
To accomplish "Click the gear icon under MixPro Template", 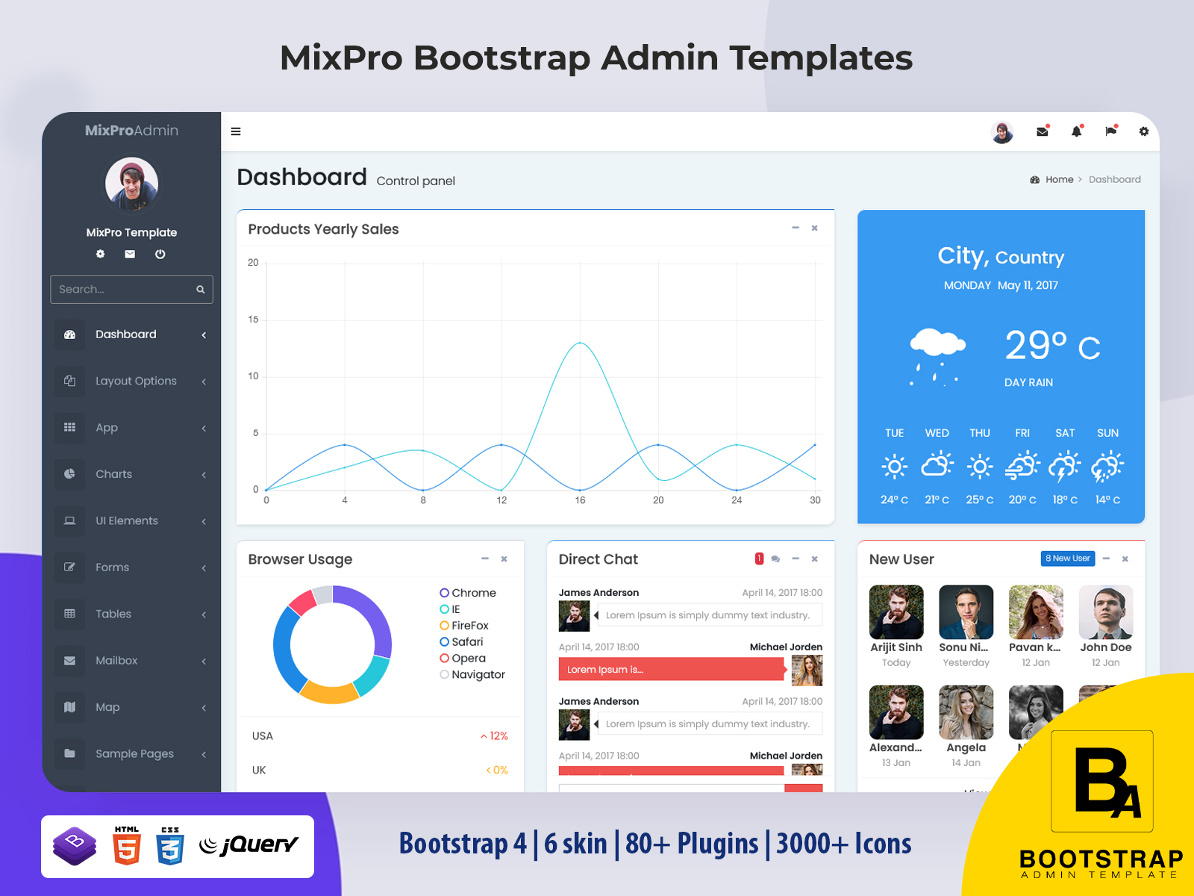I will (x=101, y=254).
